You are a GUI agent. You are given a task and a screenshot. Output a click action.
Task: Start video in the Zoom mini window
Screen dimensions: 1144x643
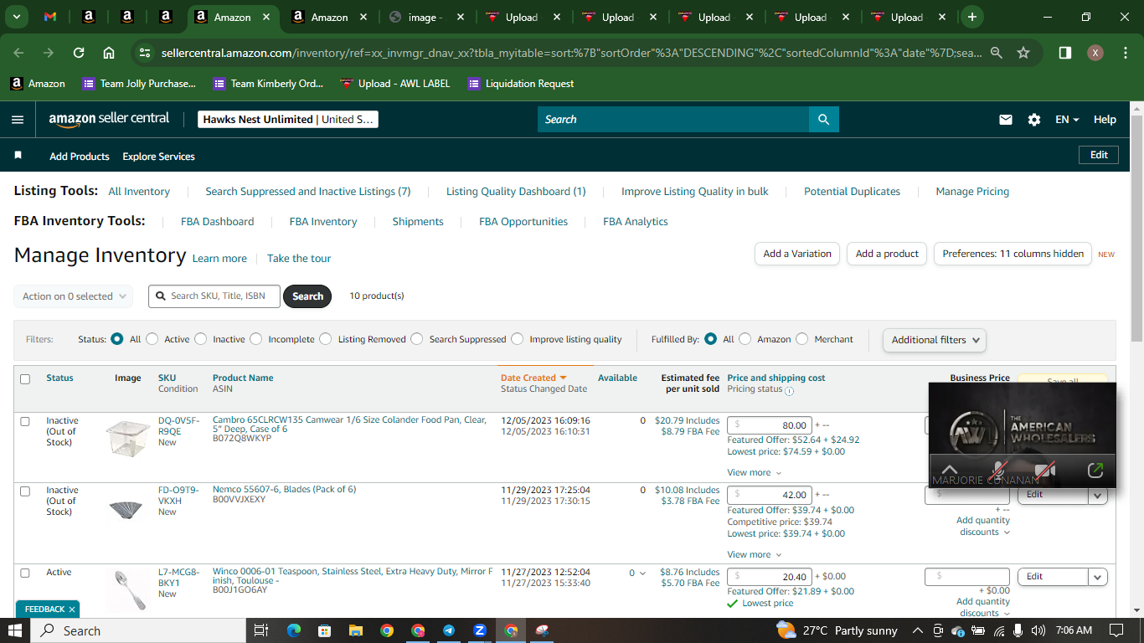click(1044, 471)
